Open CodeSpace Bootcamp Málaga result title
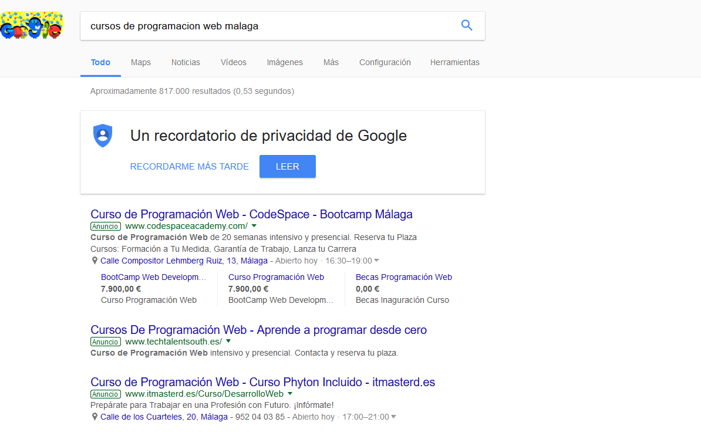 (x=251, y=214)
